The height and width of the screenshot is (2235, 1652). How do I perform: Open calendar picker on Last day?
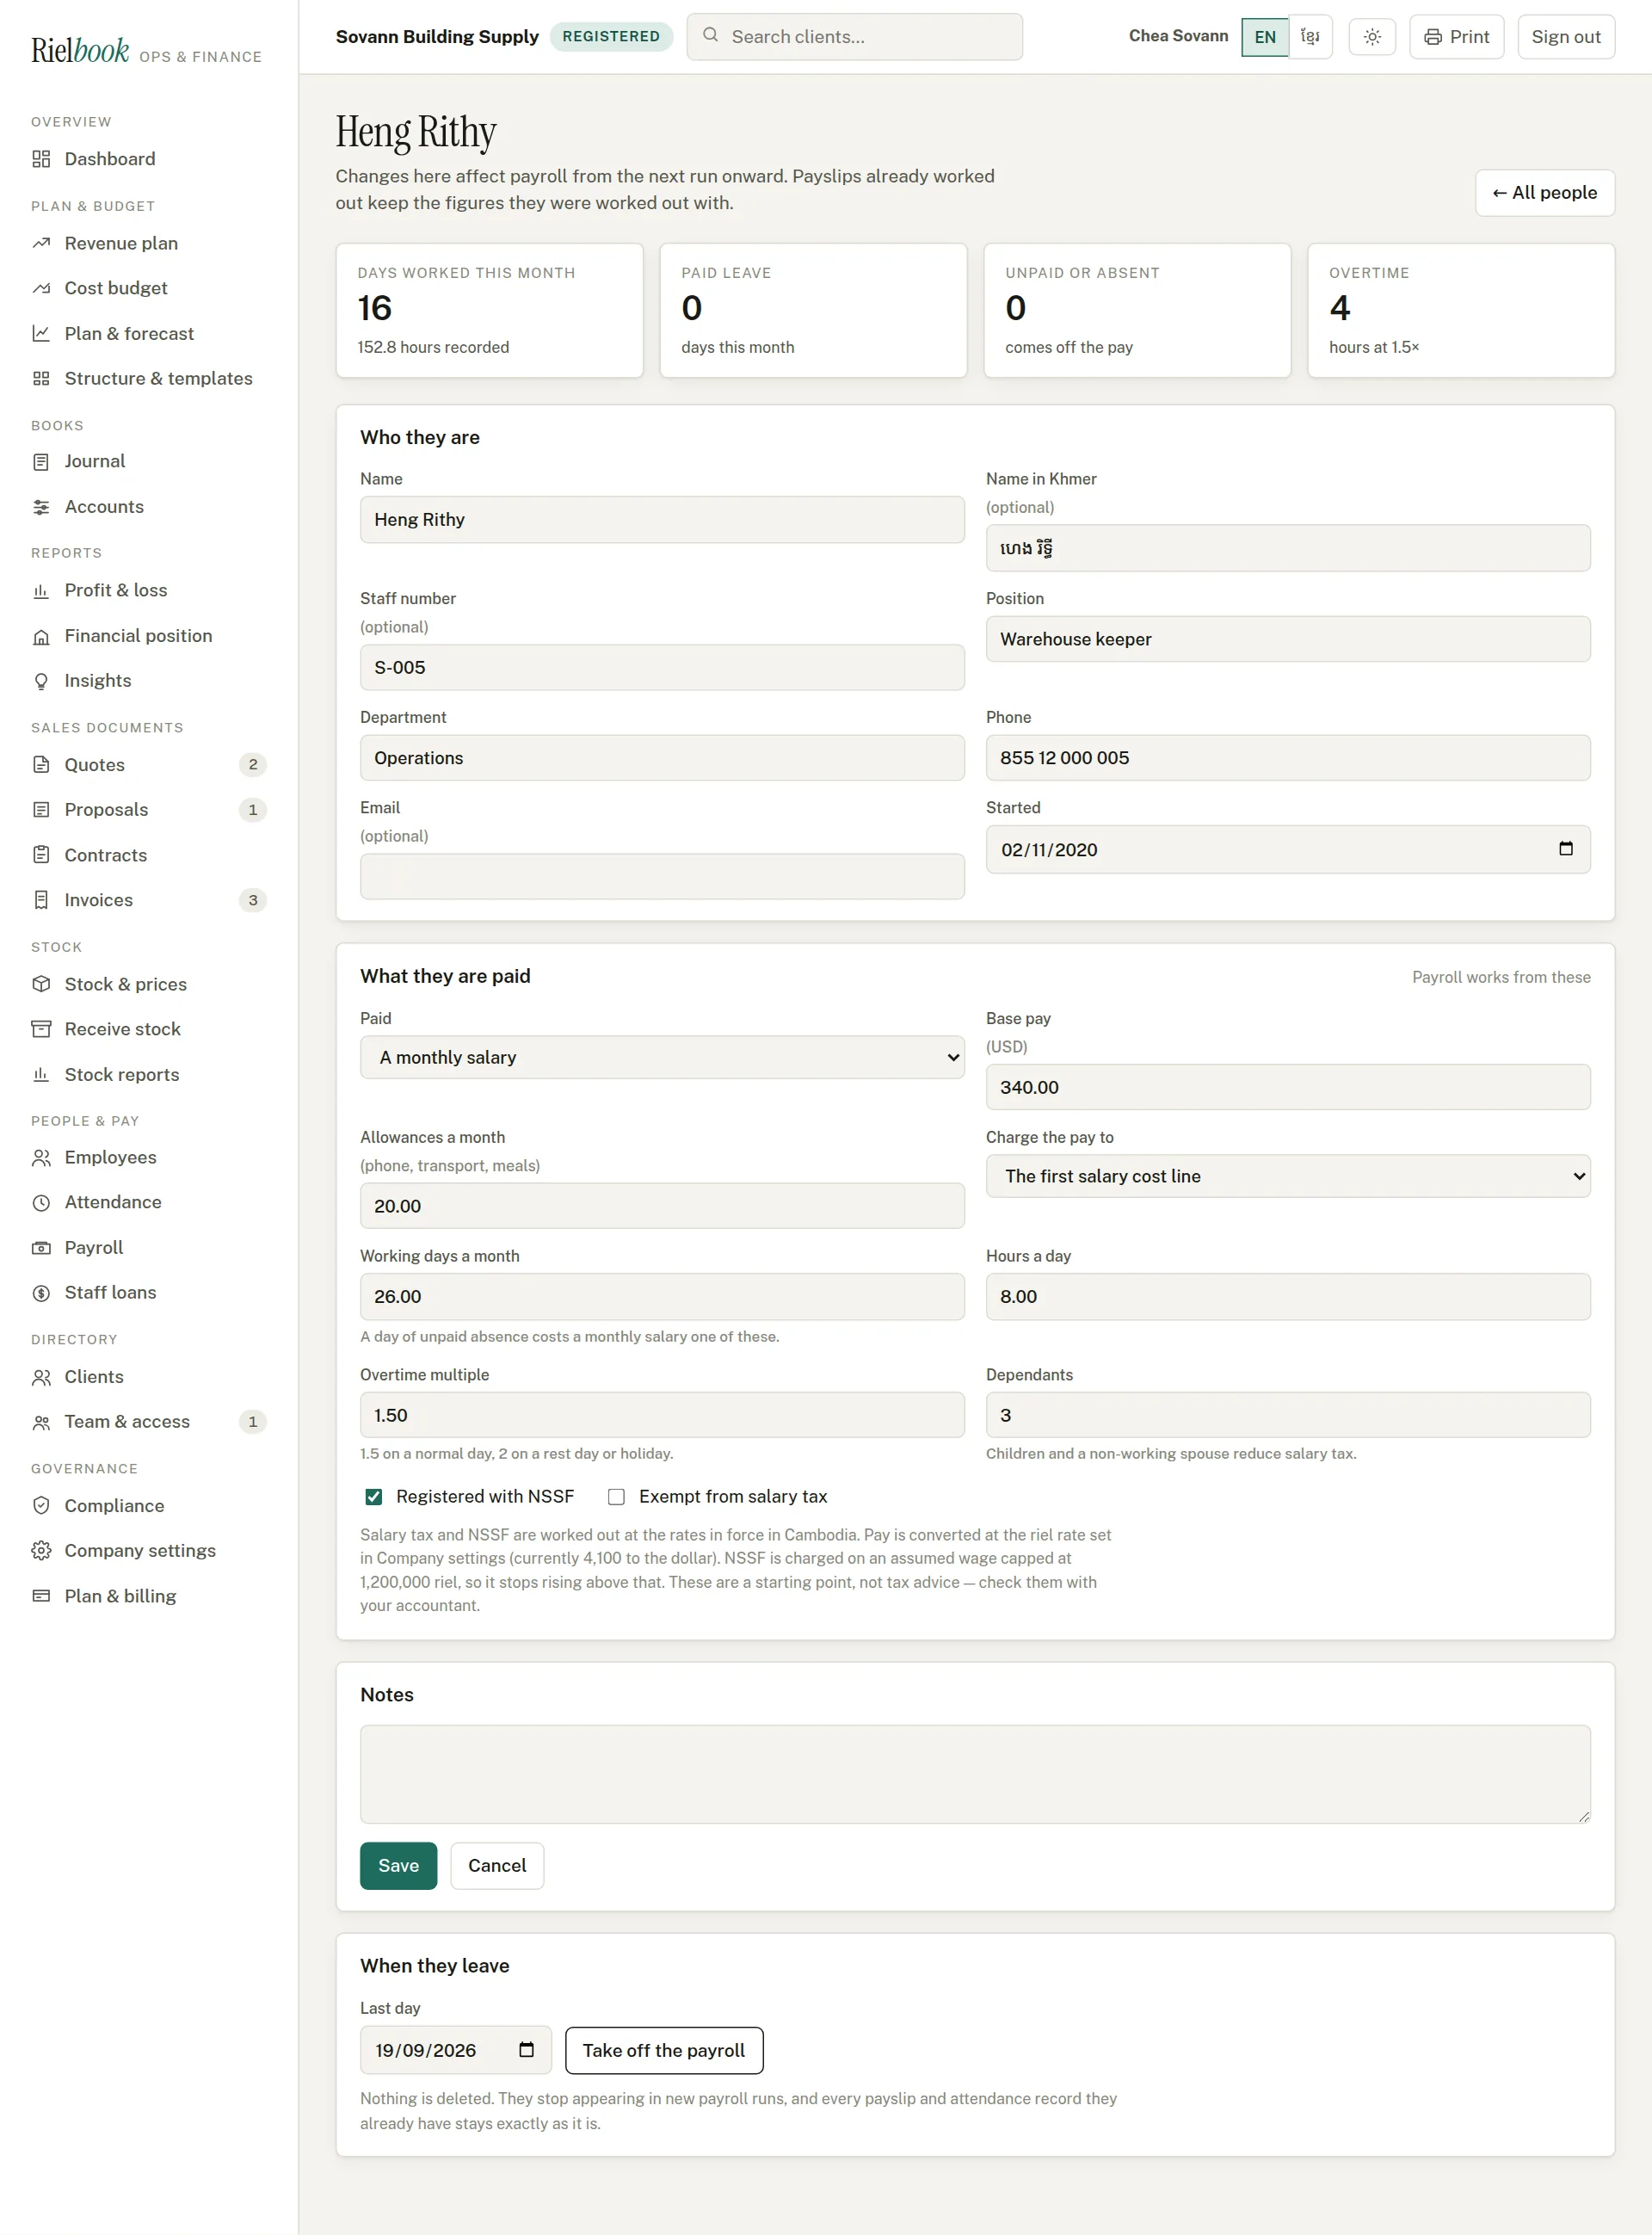tap(526, 2050)
